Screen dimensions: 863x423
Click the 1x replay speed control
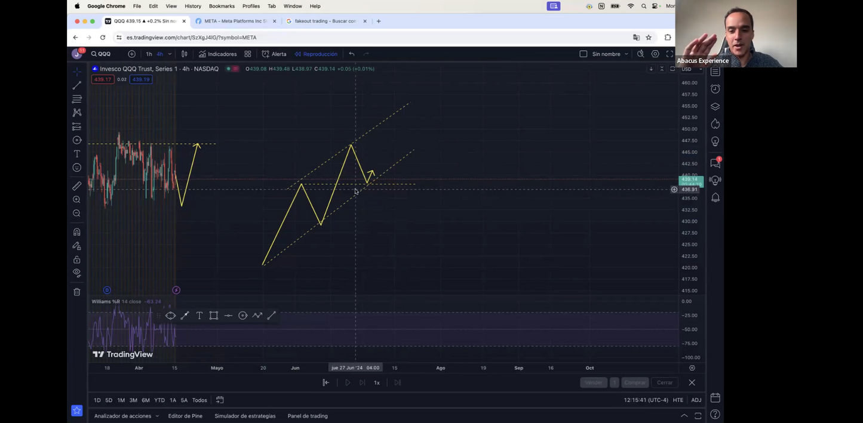pyautogui.click(x=377, y=383)
